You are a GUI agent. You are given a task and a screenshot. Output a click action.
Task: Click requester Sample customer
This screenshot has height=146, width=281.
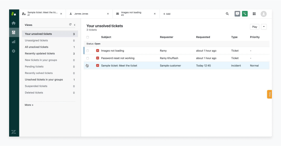pyautogui.click(x=170, y=66)
